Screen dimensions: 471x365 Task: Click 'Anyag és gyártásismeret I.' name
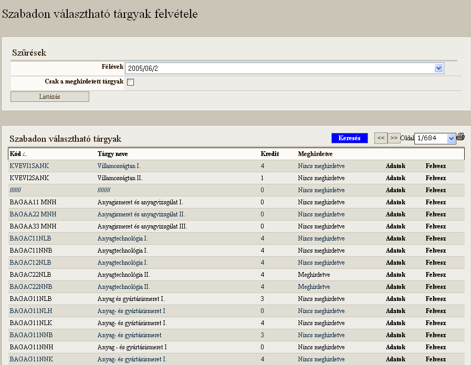(x=131, y=299)
